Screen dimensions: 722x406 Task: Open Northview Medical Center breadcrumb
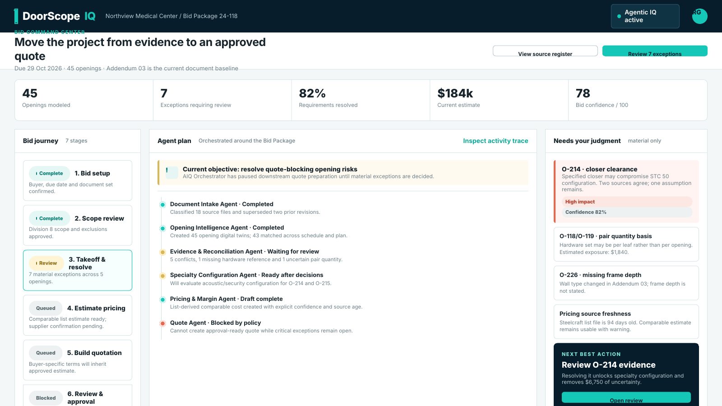[x=142, y=16]
